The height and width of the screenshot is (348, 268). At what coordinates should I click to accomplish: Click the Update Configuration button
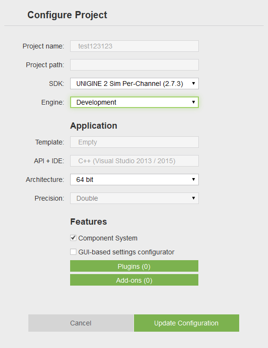coord(186,323)
